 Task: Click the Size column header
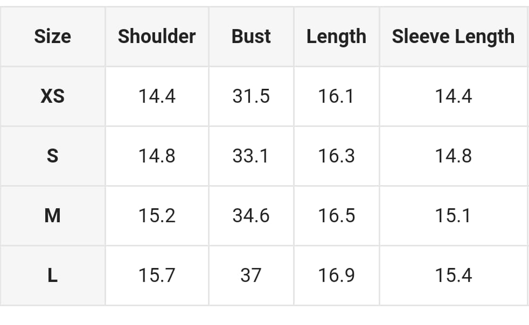pos(52,37)
